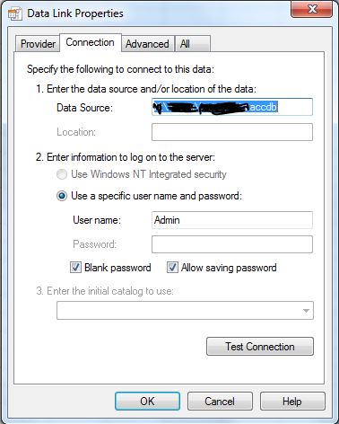Click the Data Link Properties title icon
Screen dimensions: 339x424
click(x=15, y=13)
